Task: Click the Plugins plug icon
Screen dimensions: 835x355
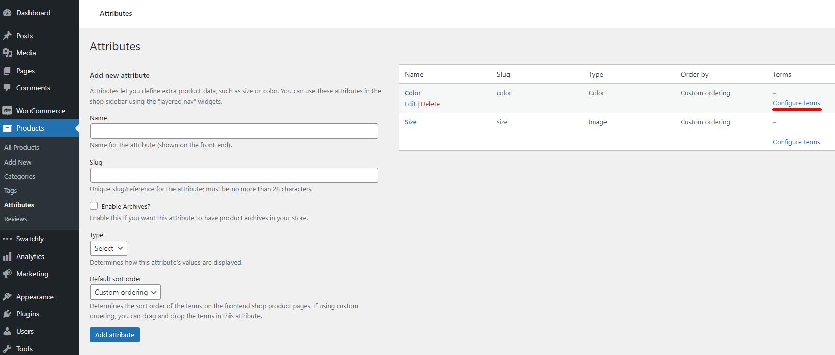Action: [x=7, y=314]
